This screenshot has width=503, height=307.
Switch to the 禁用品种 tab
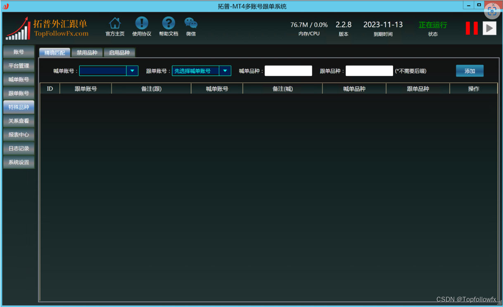pyautogui.click(x=87, y=53)
